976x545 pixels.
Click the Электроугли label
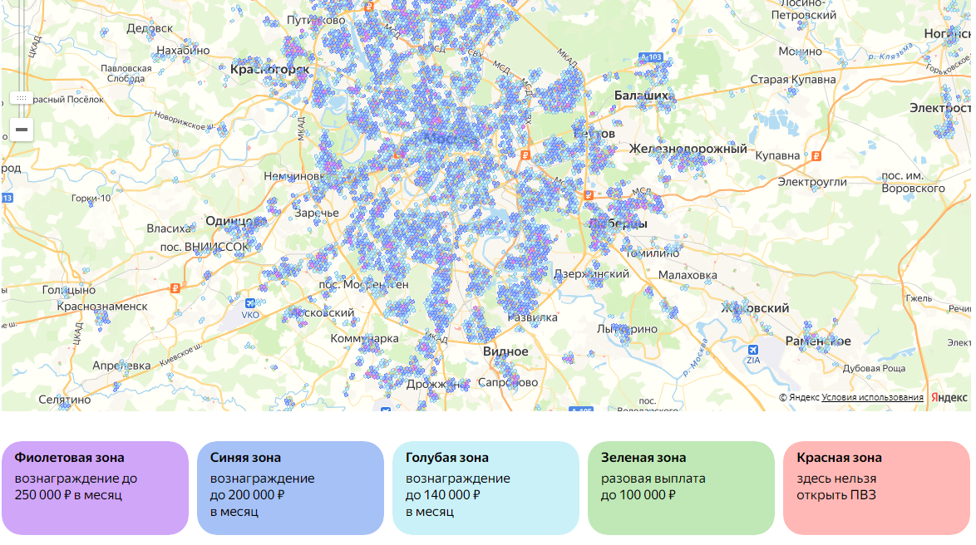812,182
